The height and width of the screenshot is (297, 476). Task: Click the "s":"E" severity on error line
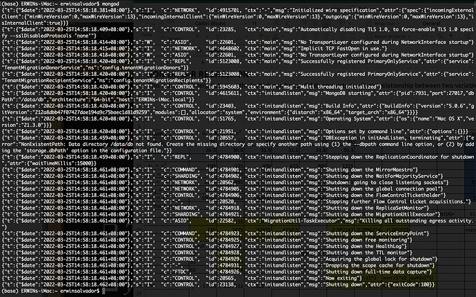coord(144,137)
